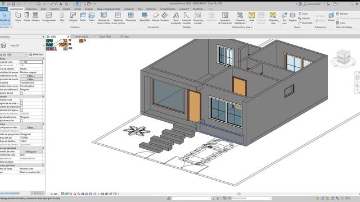Close the Propiedades panel
The width and height of the screenshot is (360, 202).
point(43,36)
